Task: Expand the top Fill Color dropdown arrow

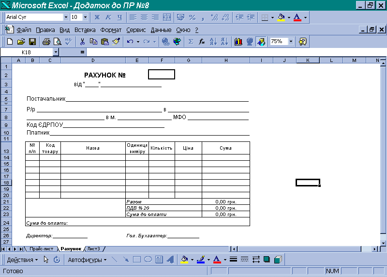Action: 289,17
